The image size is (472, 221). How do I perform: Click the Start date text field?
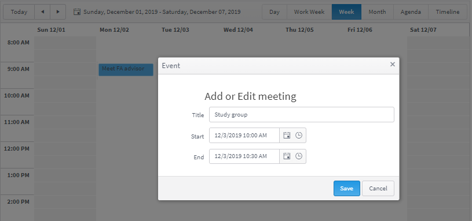click(x=244, y=136)
